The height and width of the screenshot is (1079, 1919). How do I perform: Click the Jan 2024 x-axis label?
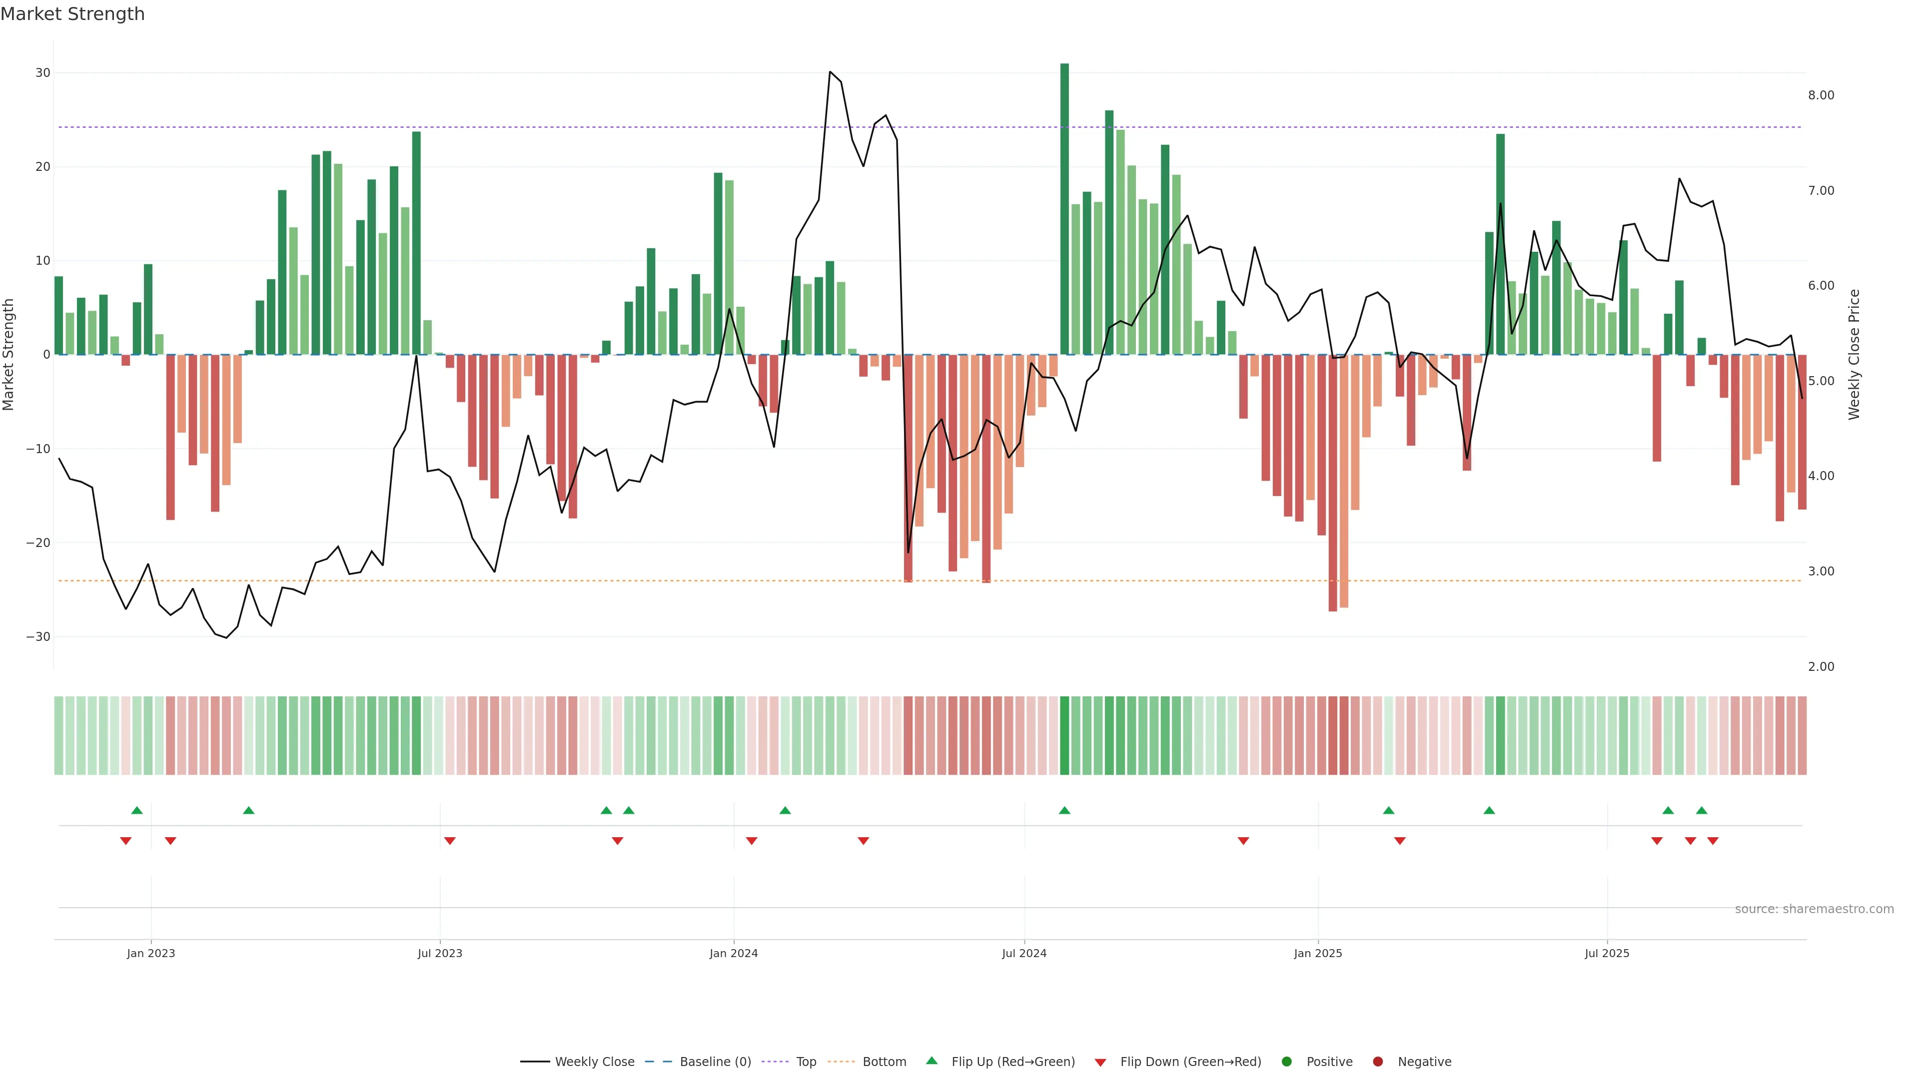pyautogui.click(x=734, y=953)
